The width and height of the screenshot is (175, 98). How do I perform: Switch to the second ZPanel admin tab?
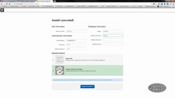[27, 1]
